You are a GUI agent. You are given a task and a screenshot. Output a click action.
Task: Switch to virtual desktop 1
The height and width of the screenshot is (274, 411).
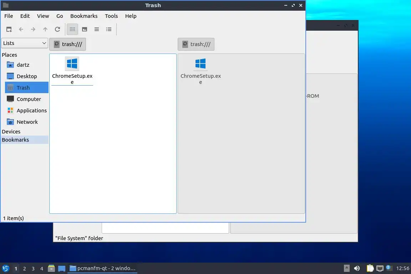pyautogui.click(x=16, y=269)
